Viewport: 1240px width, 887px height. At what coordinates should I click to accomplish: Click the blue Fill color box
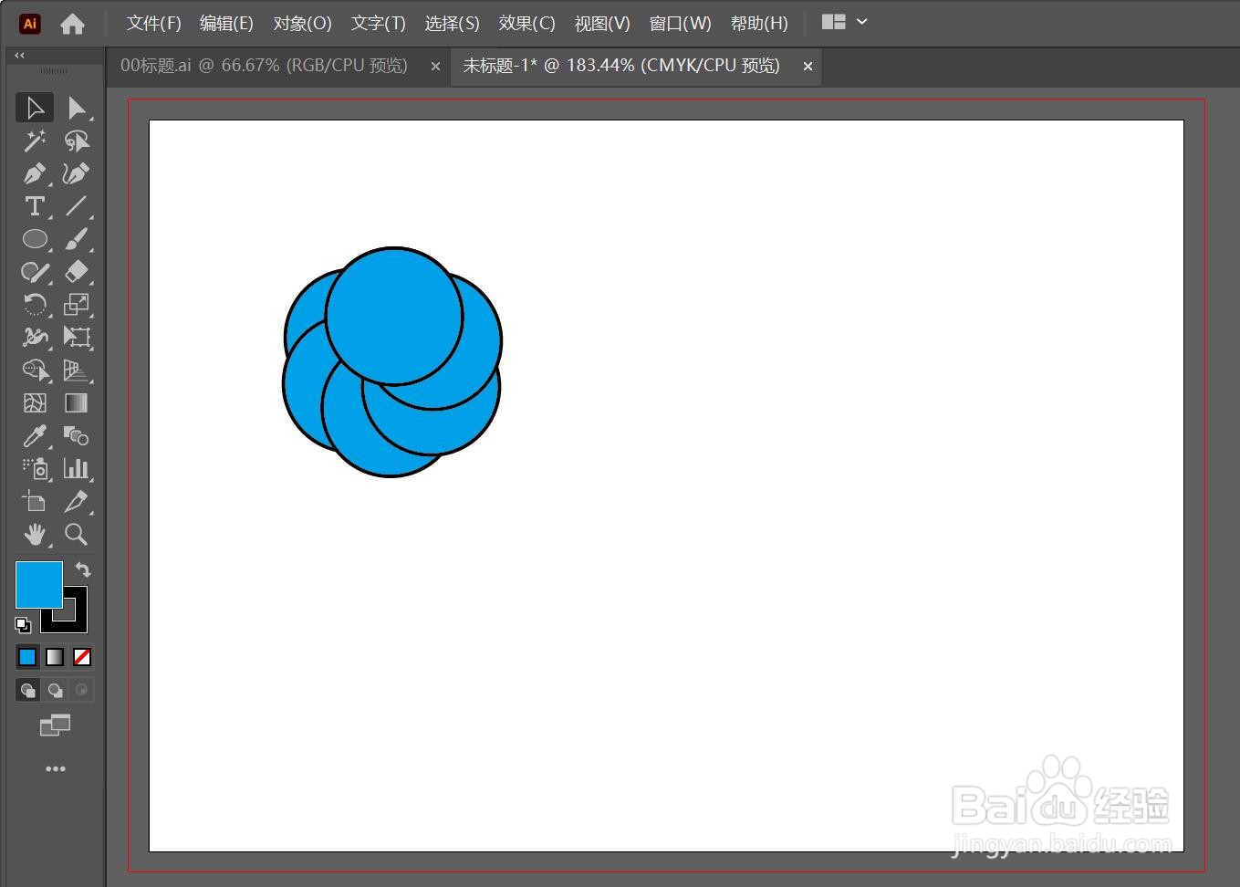tap(39, 585)
